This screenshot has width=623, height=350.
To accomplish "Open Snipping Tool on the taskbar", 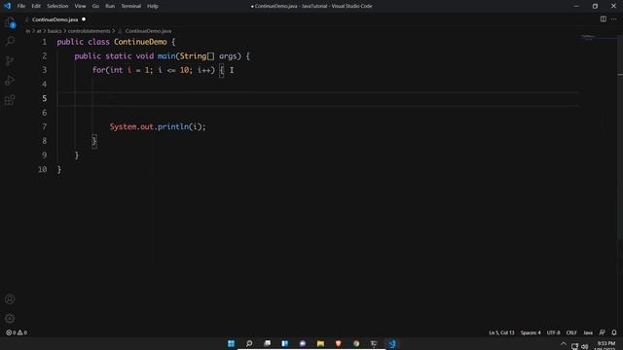I will [x=374, y=343].
